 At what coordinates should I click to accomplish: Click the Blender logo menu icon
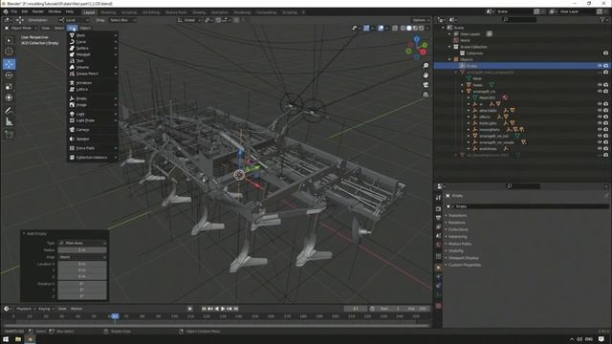click(6, 11)
